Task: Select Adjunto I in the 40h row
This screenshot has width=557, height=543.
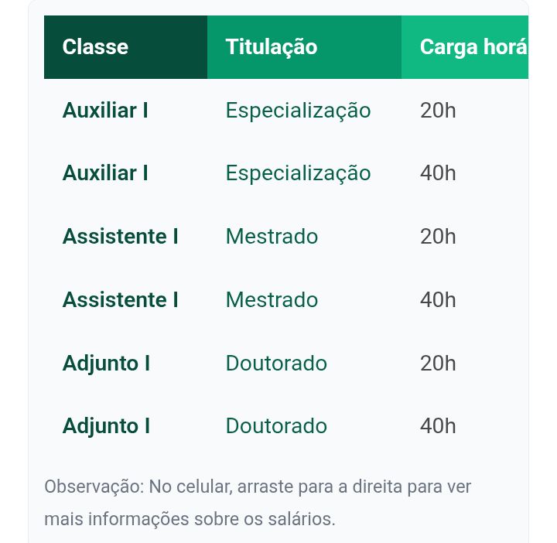Action: (x=106, y=426)
